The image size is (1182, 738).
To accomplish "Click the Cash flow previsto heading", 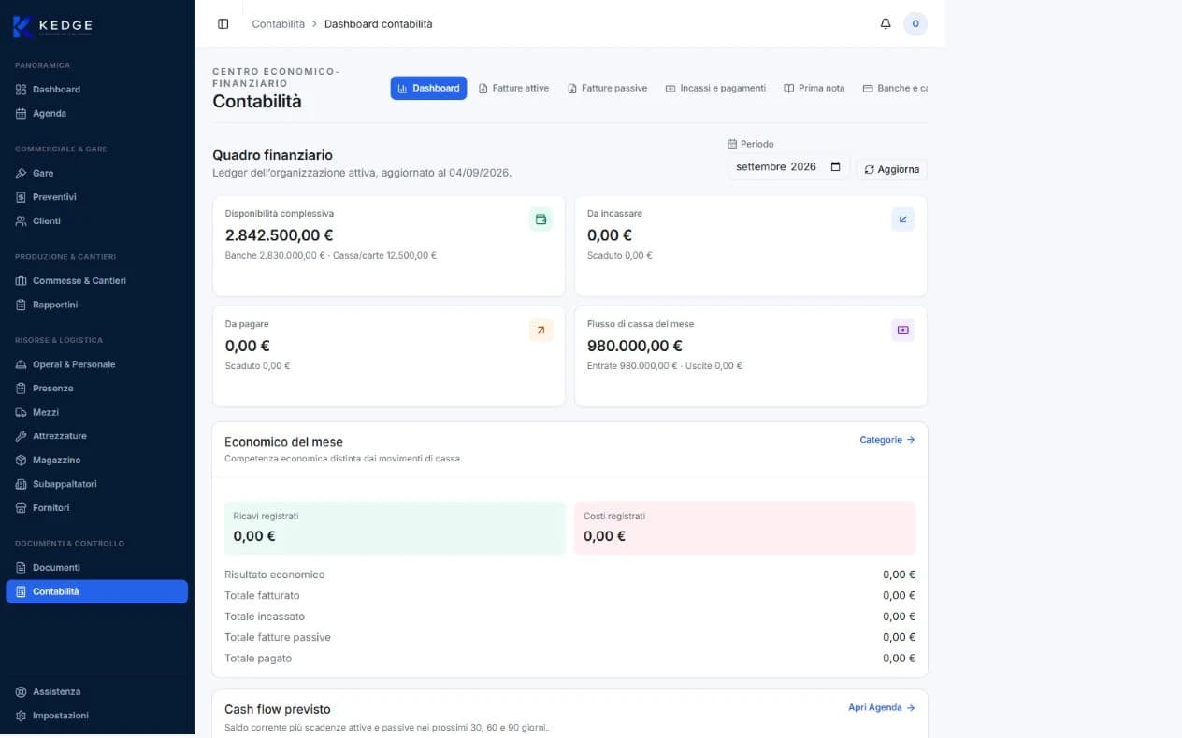I will [x=278, y=709].
